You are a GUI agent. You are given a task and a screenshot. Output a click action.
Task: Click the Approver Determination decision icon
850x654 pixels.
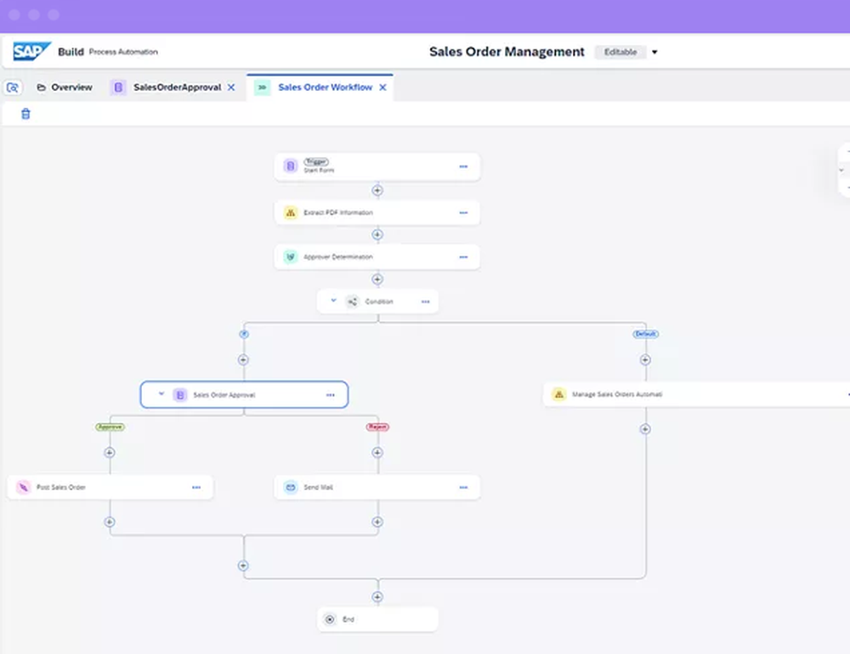(291, 257)
